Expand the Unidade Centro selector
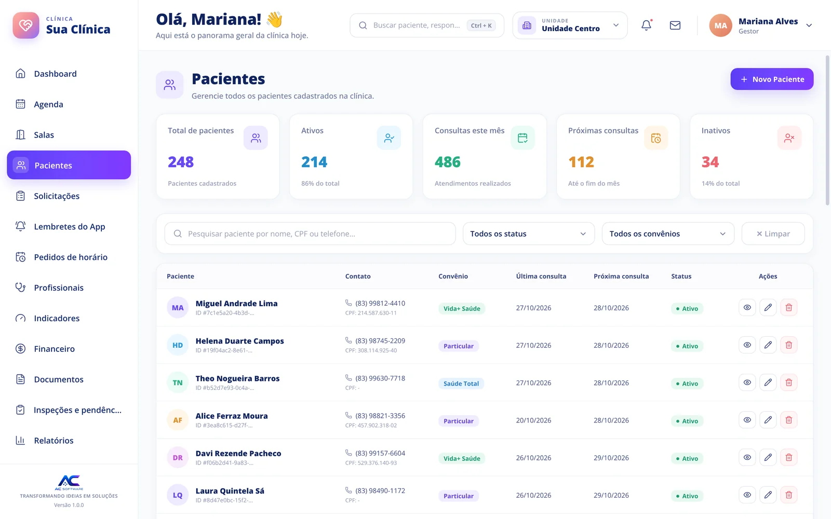 570,25
